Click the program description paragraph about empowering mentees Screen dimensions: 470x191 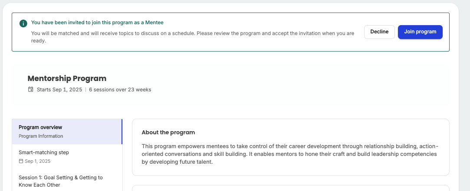coord(290,154)
